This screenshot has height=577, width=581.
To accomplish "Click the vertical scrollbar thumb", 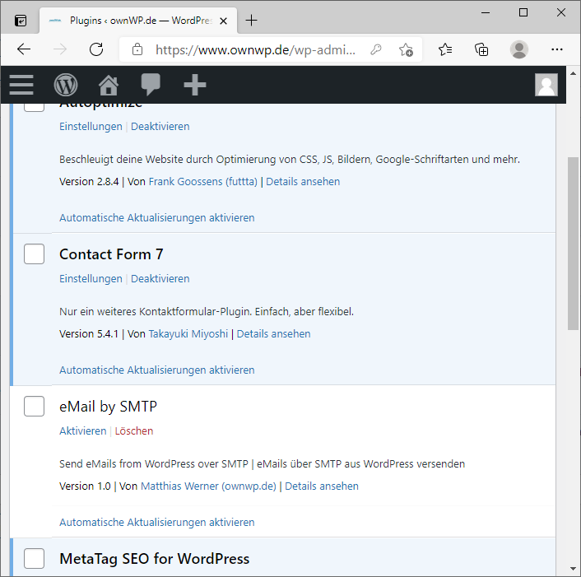I will pyautogui.click(x=573, y=243).
